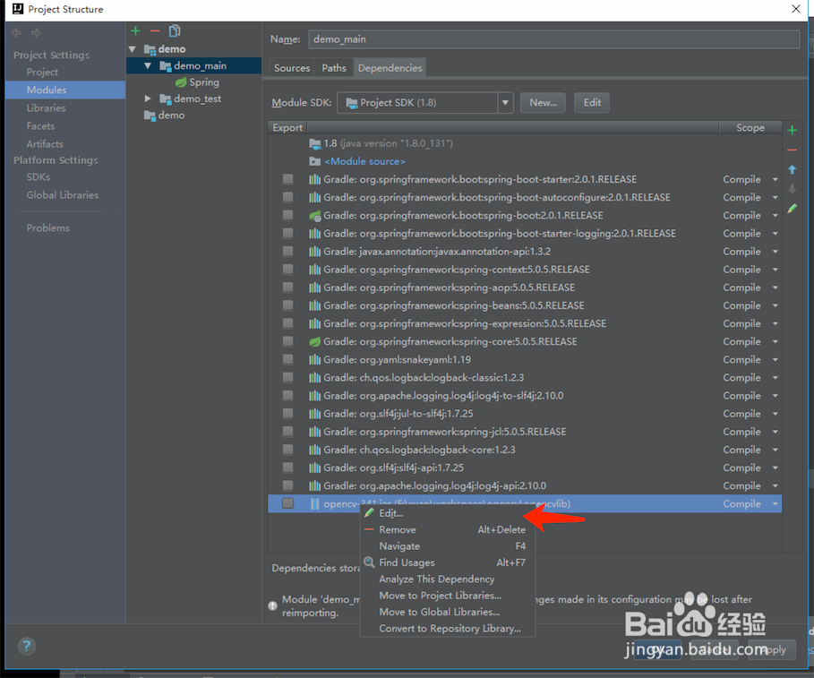
Task: Click the Module source folder icon
Action: tap(314, 161)
